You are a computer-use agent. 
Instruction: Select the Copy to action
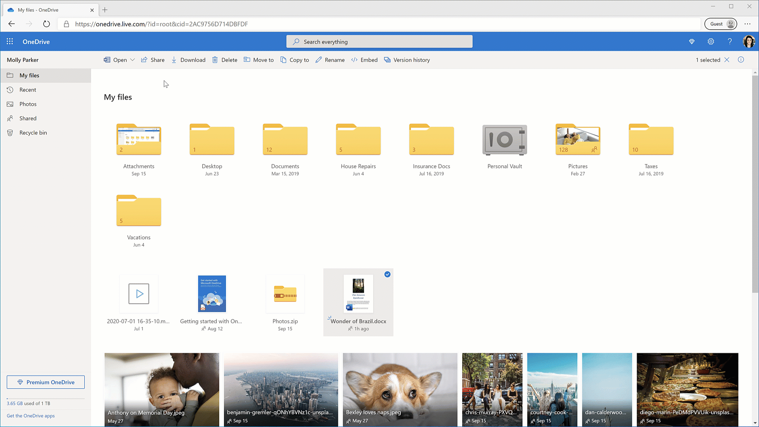294,60
